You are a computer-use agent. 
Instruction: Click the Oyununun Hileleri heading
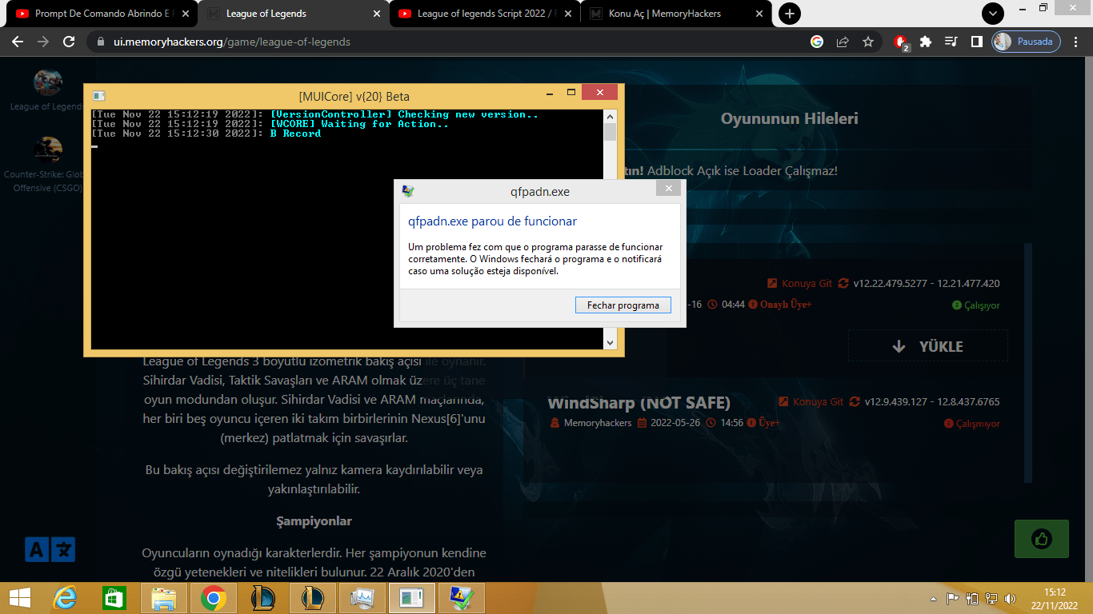[x=789, y=118]
